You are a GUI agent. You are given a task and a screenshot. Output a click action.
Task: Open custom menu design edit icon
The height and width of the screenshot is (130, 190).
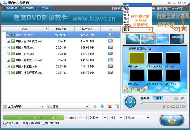coord(184,30)
